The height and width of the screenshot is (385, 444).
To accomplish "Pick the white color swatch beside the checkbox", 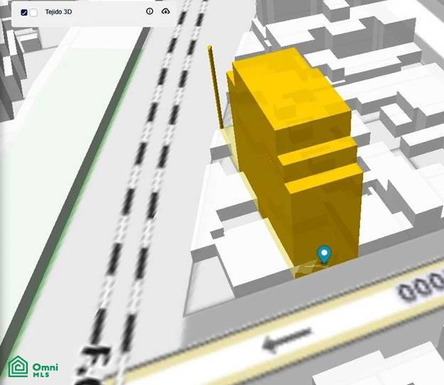I will point(33,13).
